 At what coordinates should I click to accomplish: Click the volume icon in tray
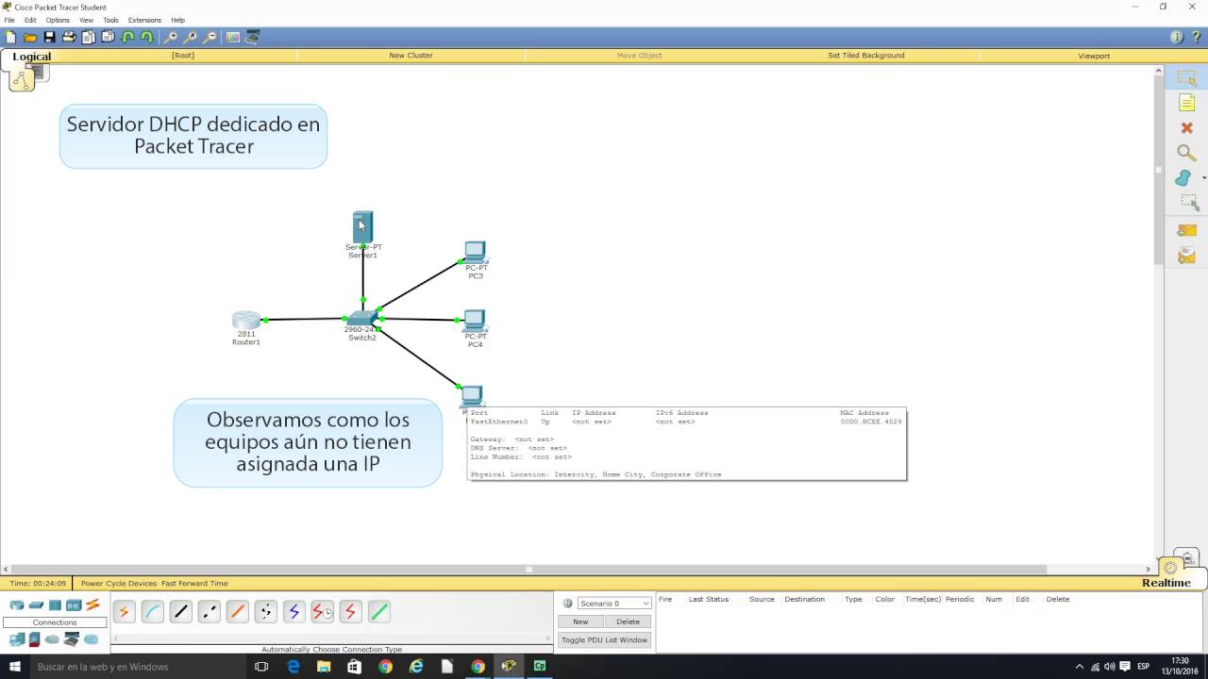coord(1110,667)
